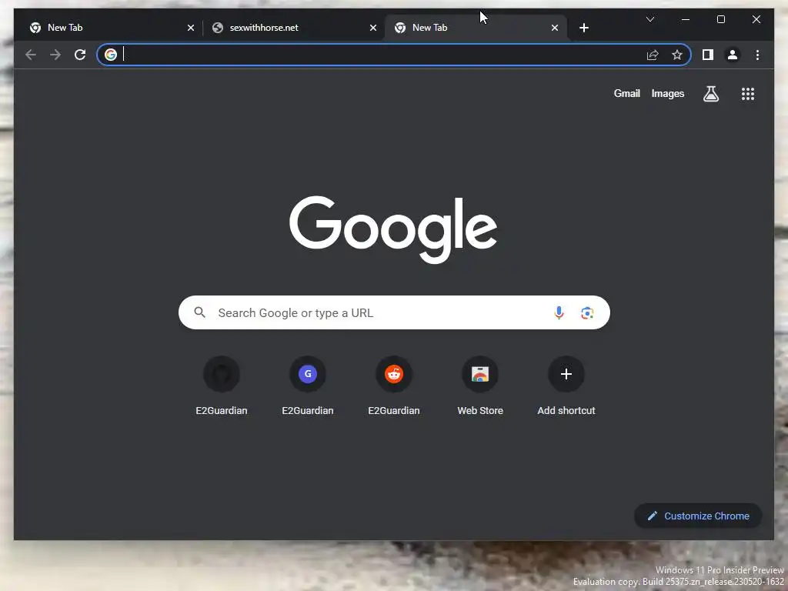Switch to the tab with the globe favicon
The width and height of the screenshot is (788, 591).
click(x=294, y=28)
